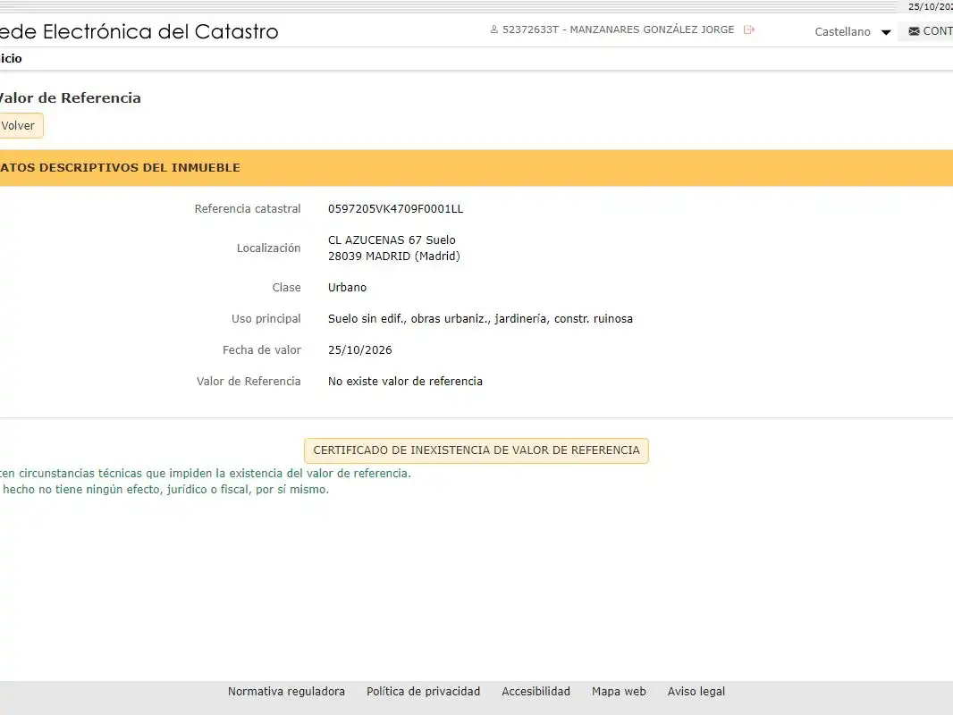Click the Uso principal value text
The image size is (953, 715).
(x=480, y=319)
